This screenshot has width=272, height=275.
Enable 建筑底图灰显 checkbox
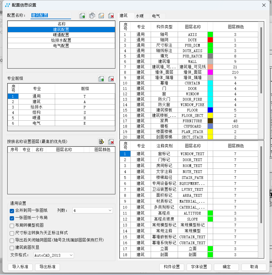(12, 248)
